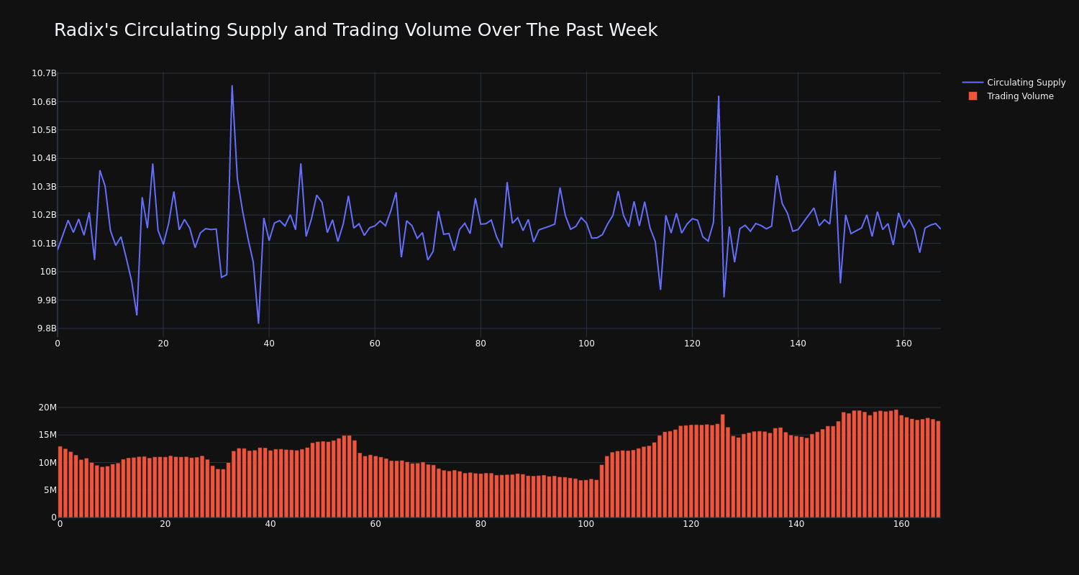The width and height of the screenshot is (1079, 575).
Task: Click the 10.5B label on the supply axis
Action: point(44,130)
